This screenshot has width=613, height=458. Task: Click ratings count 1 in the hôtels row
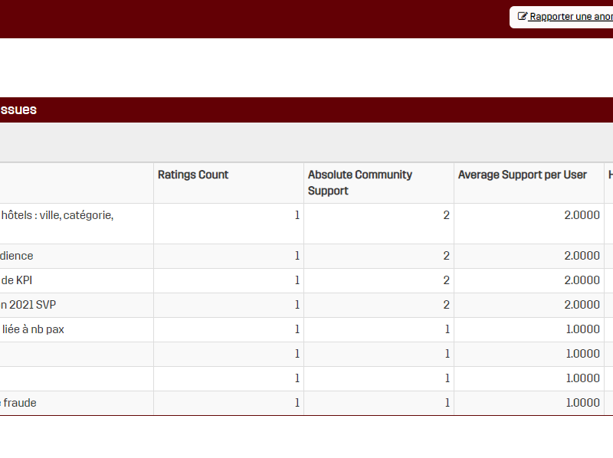click(x=297, y=215)
